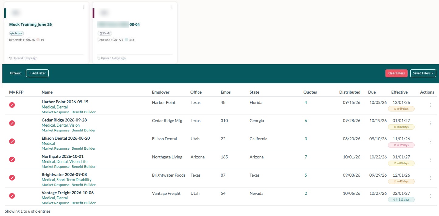Open Harbor Point 2026-09-15 RFP

(x=65, y=102)
